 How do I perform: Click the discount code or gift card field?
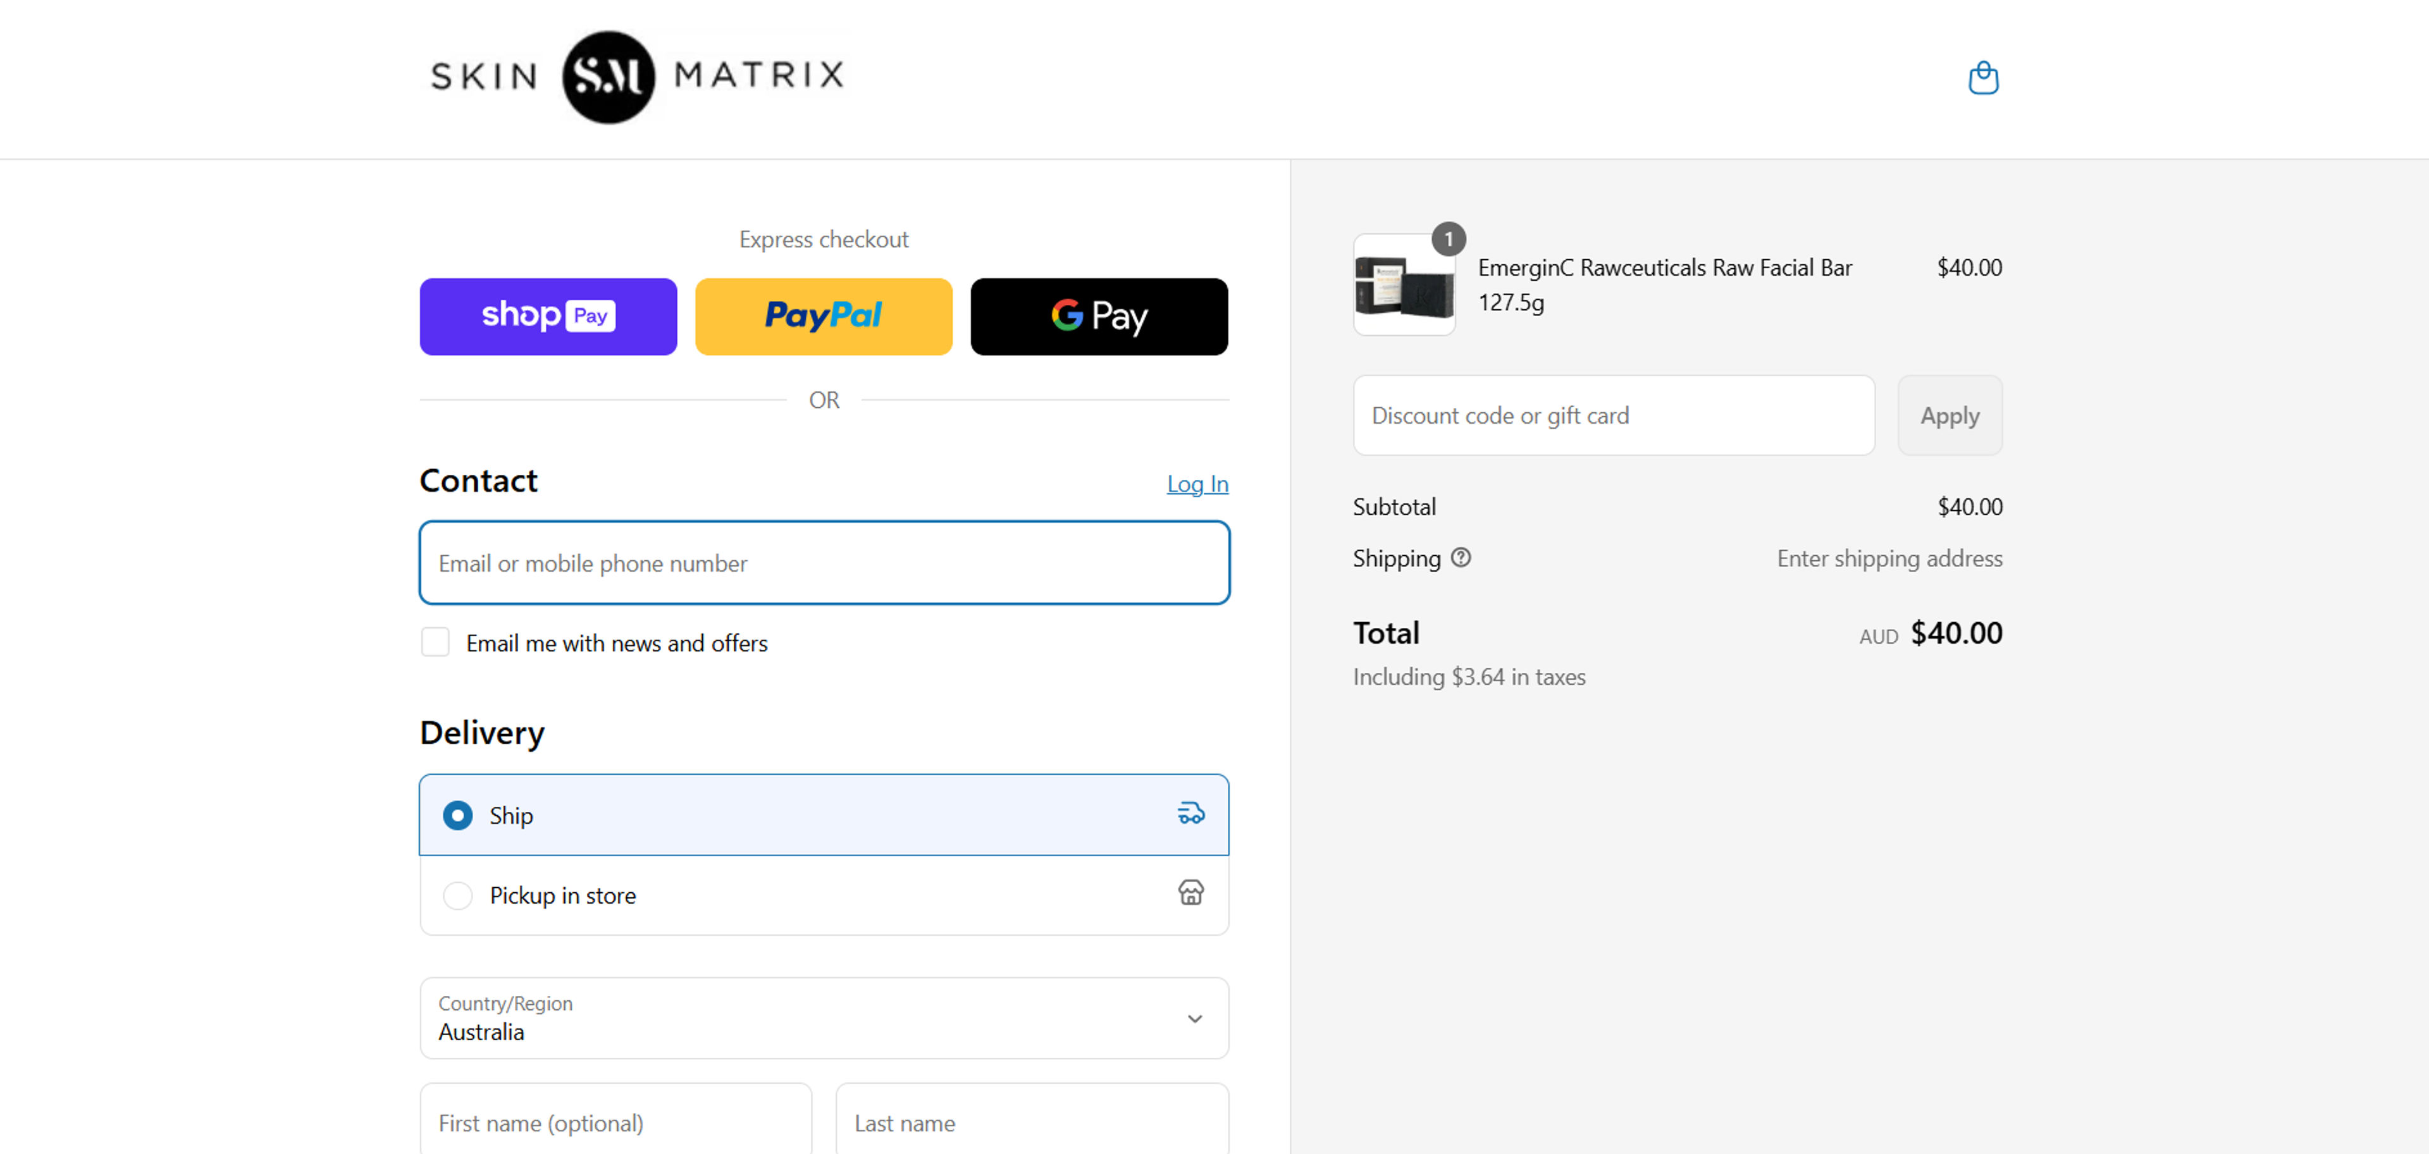pos(1614,415)
